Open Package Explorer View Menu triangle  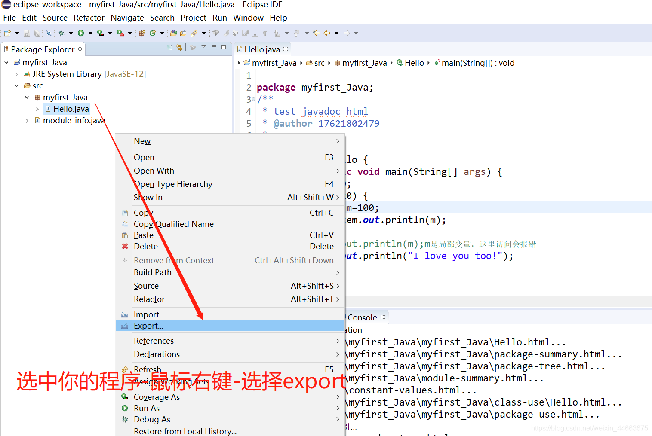[x=204, y=46]
